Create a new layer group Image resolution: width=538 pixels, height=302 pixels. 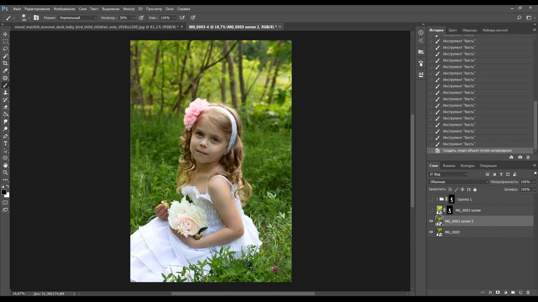point(513,293)
